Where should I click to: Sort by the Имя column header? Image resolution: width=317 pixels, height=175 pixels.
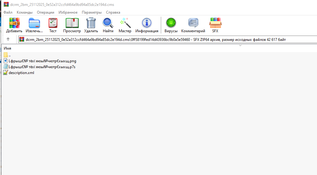(7, 48)
